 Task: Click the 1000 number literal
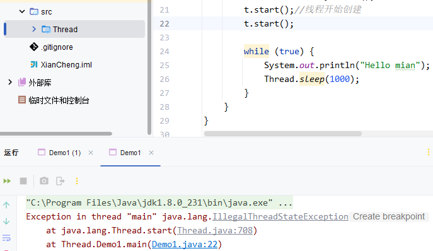pyautogui.click(x=340, y=79)
